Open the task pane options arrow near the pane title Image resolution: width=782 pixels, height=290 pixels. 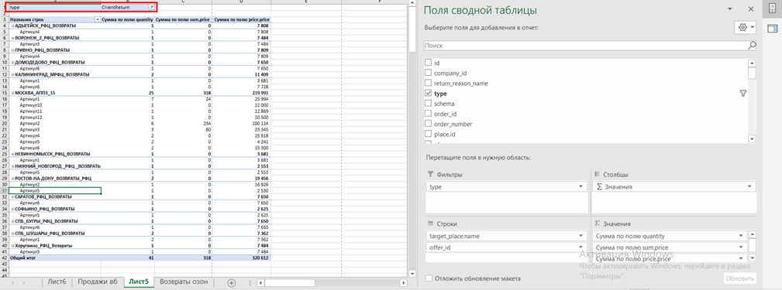[731, 9]
